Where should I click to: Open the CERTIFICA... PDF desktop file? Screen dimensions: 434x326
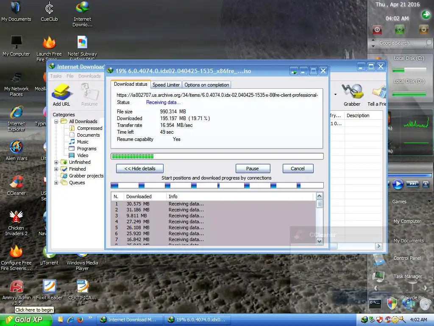82,289
